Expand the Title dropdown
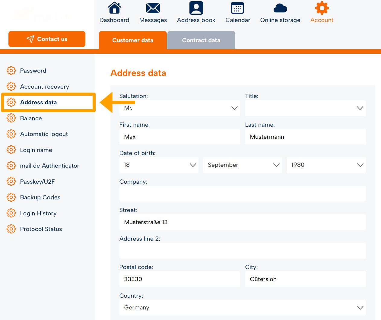The height and width of the screenshot is (320, 381). [x=305, y=108]
